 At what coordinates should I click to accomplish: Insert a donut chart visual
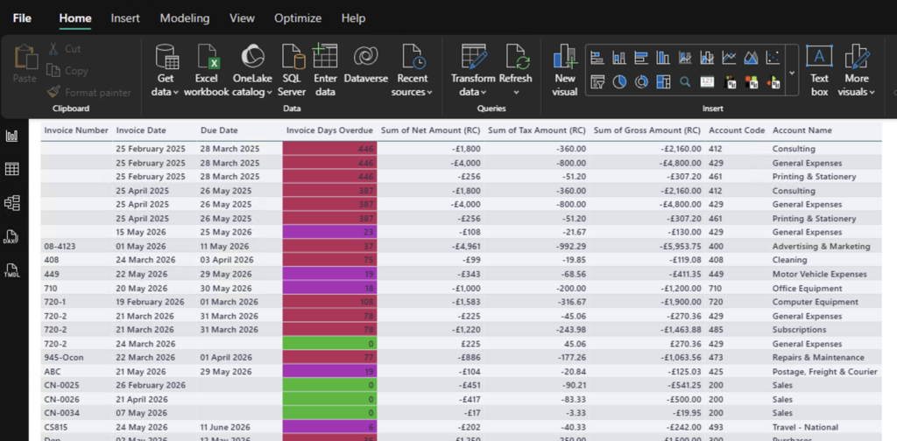click(x=641, y=82)
